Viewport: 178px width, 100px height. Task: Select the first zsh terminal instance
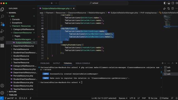[170, 67]
